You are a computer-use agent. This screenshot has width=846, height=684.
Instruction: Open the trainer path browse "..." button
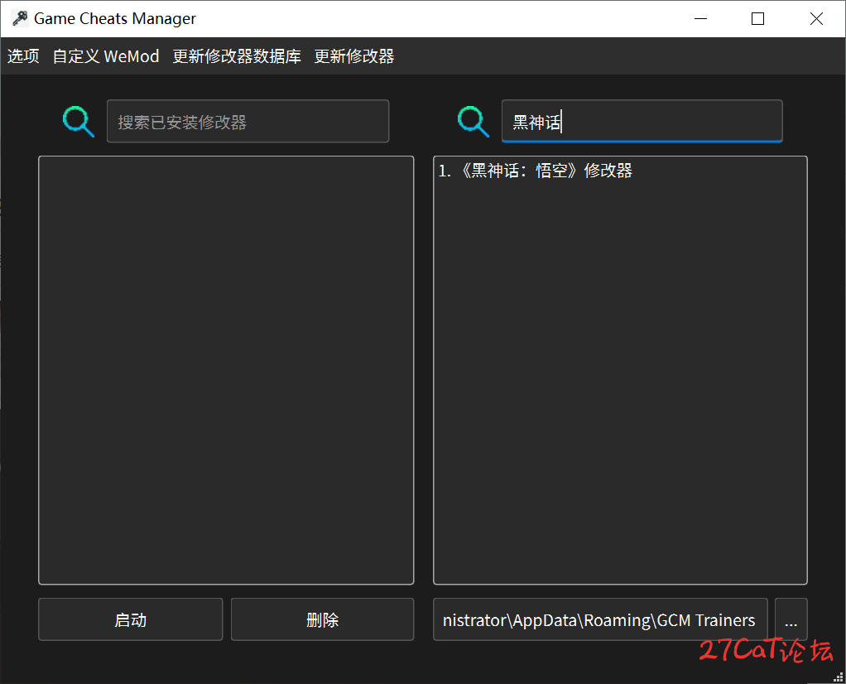[x=791, y=619]
